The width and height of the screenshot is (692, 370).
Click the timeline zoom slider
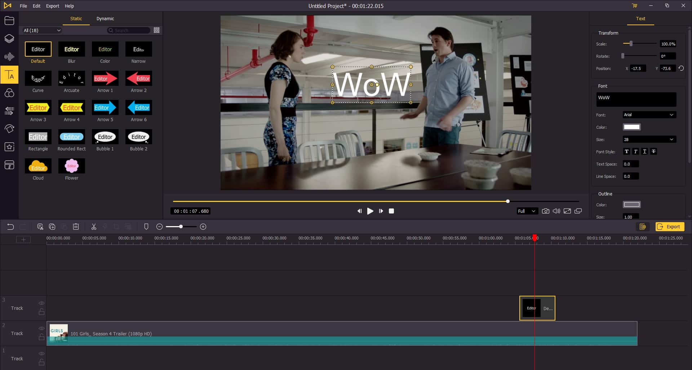pos(181,227)
